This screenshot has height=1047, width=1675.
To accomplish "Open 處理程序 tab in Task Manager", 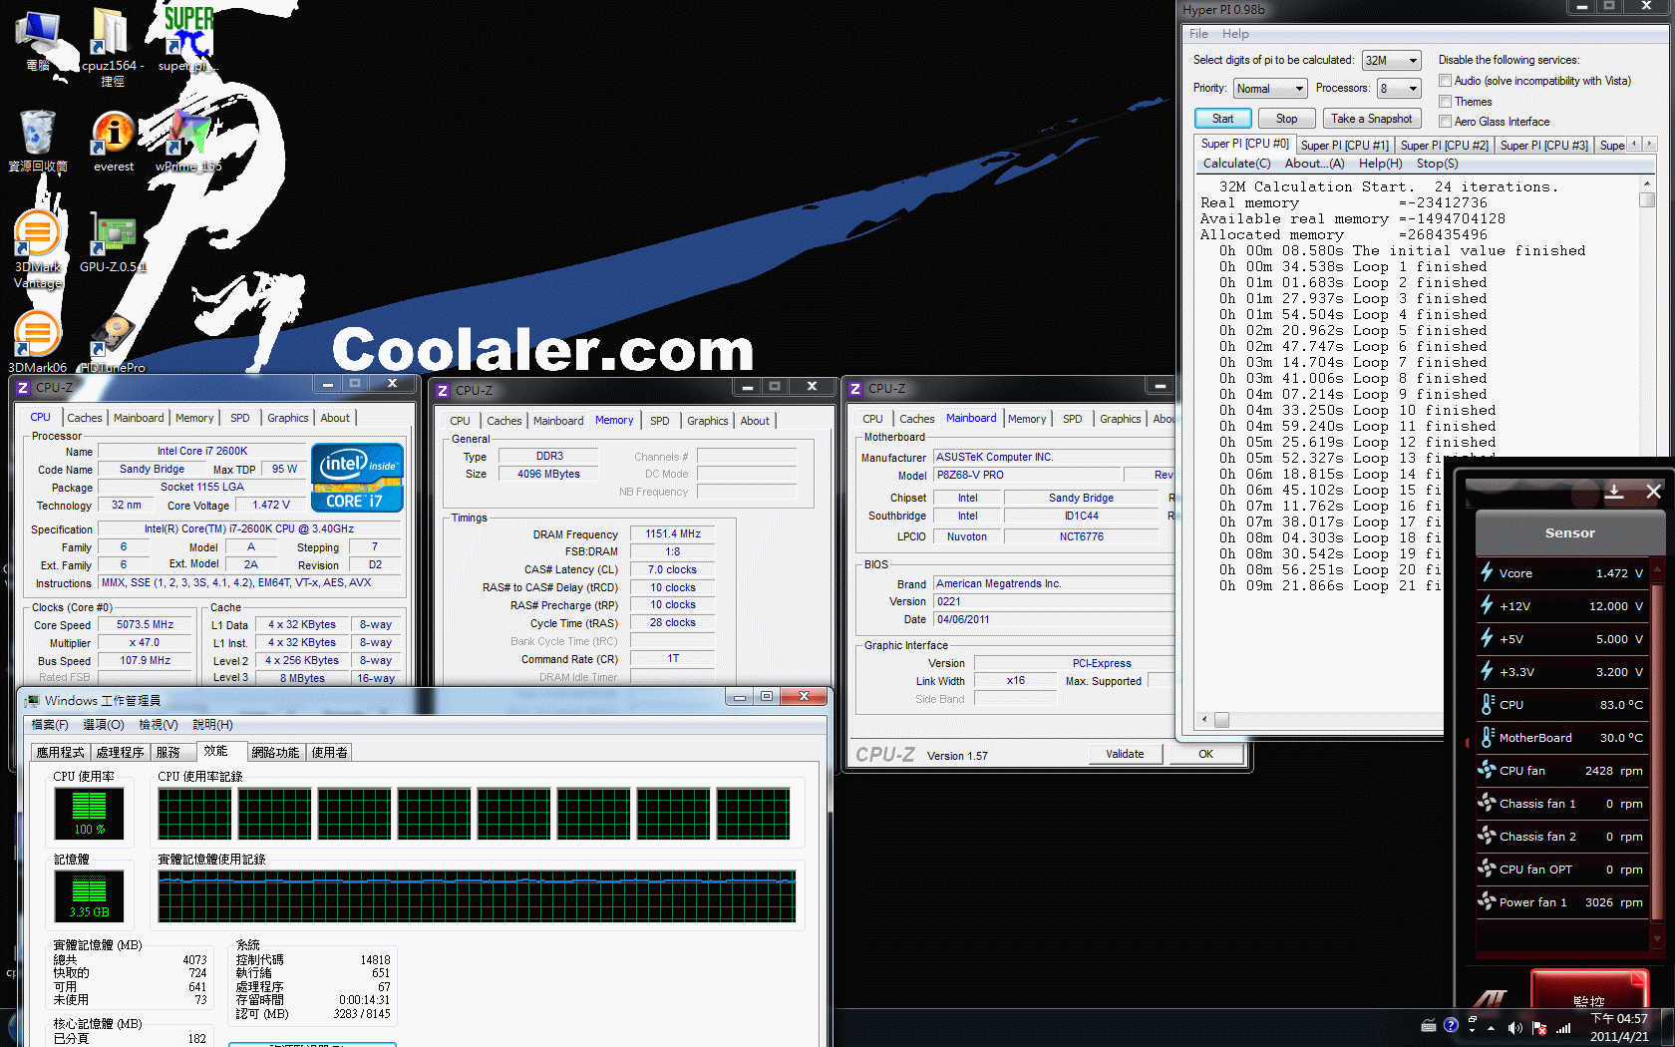I will [x=121, y=752].
